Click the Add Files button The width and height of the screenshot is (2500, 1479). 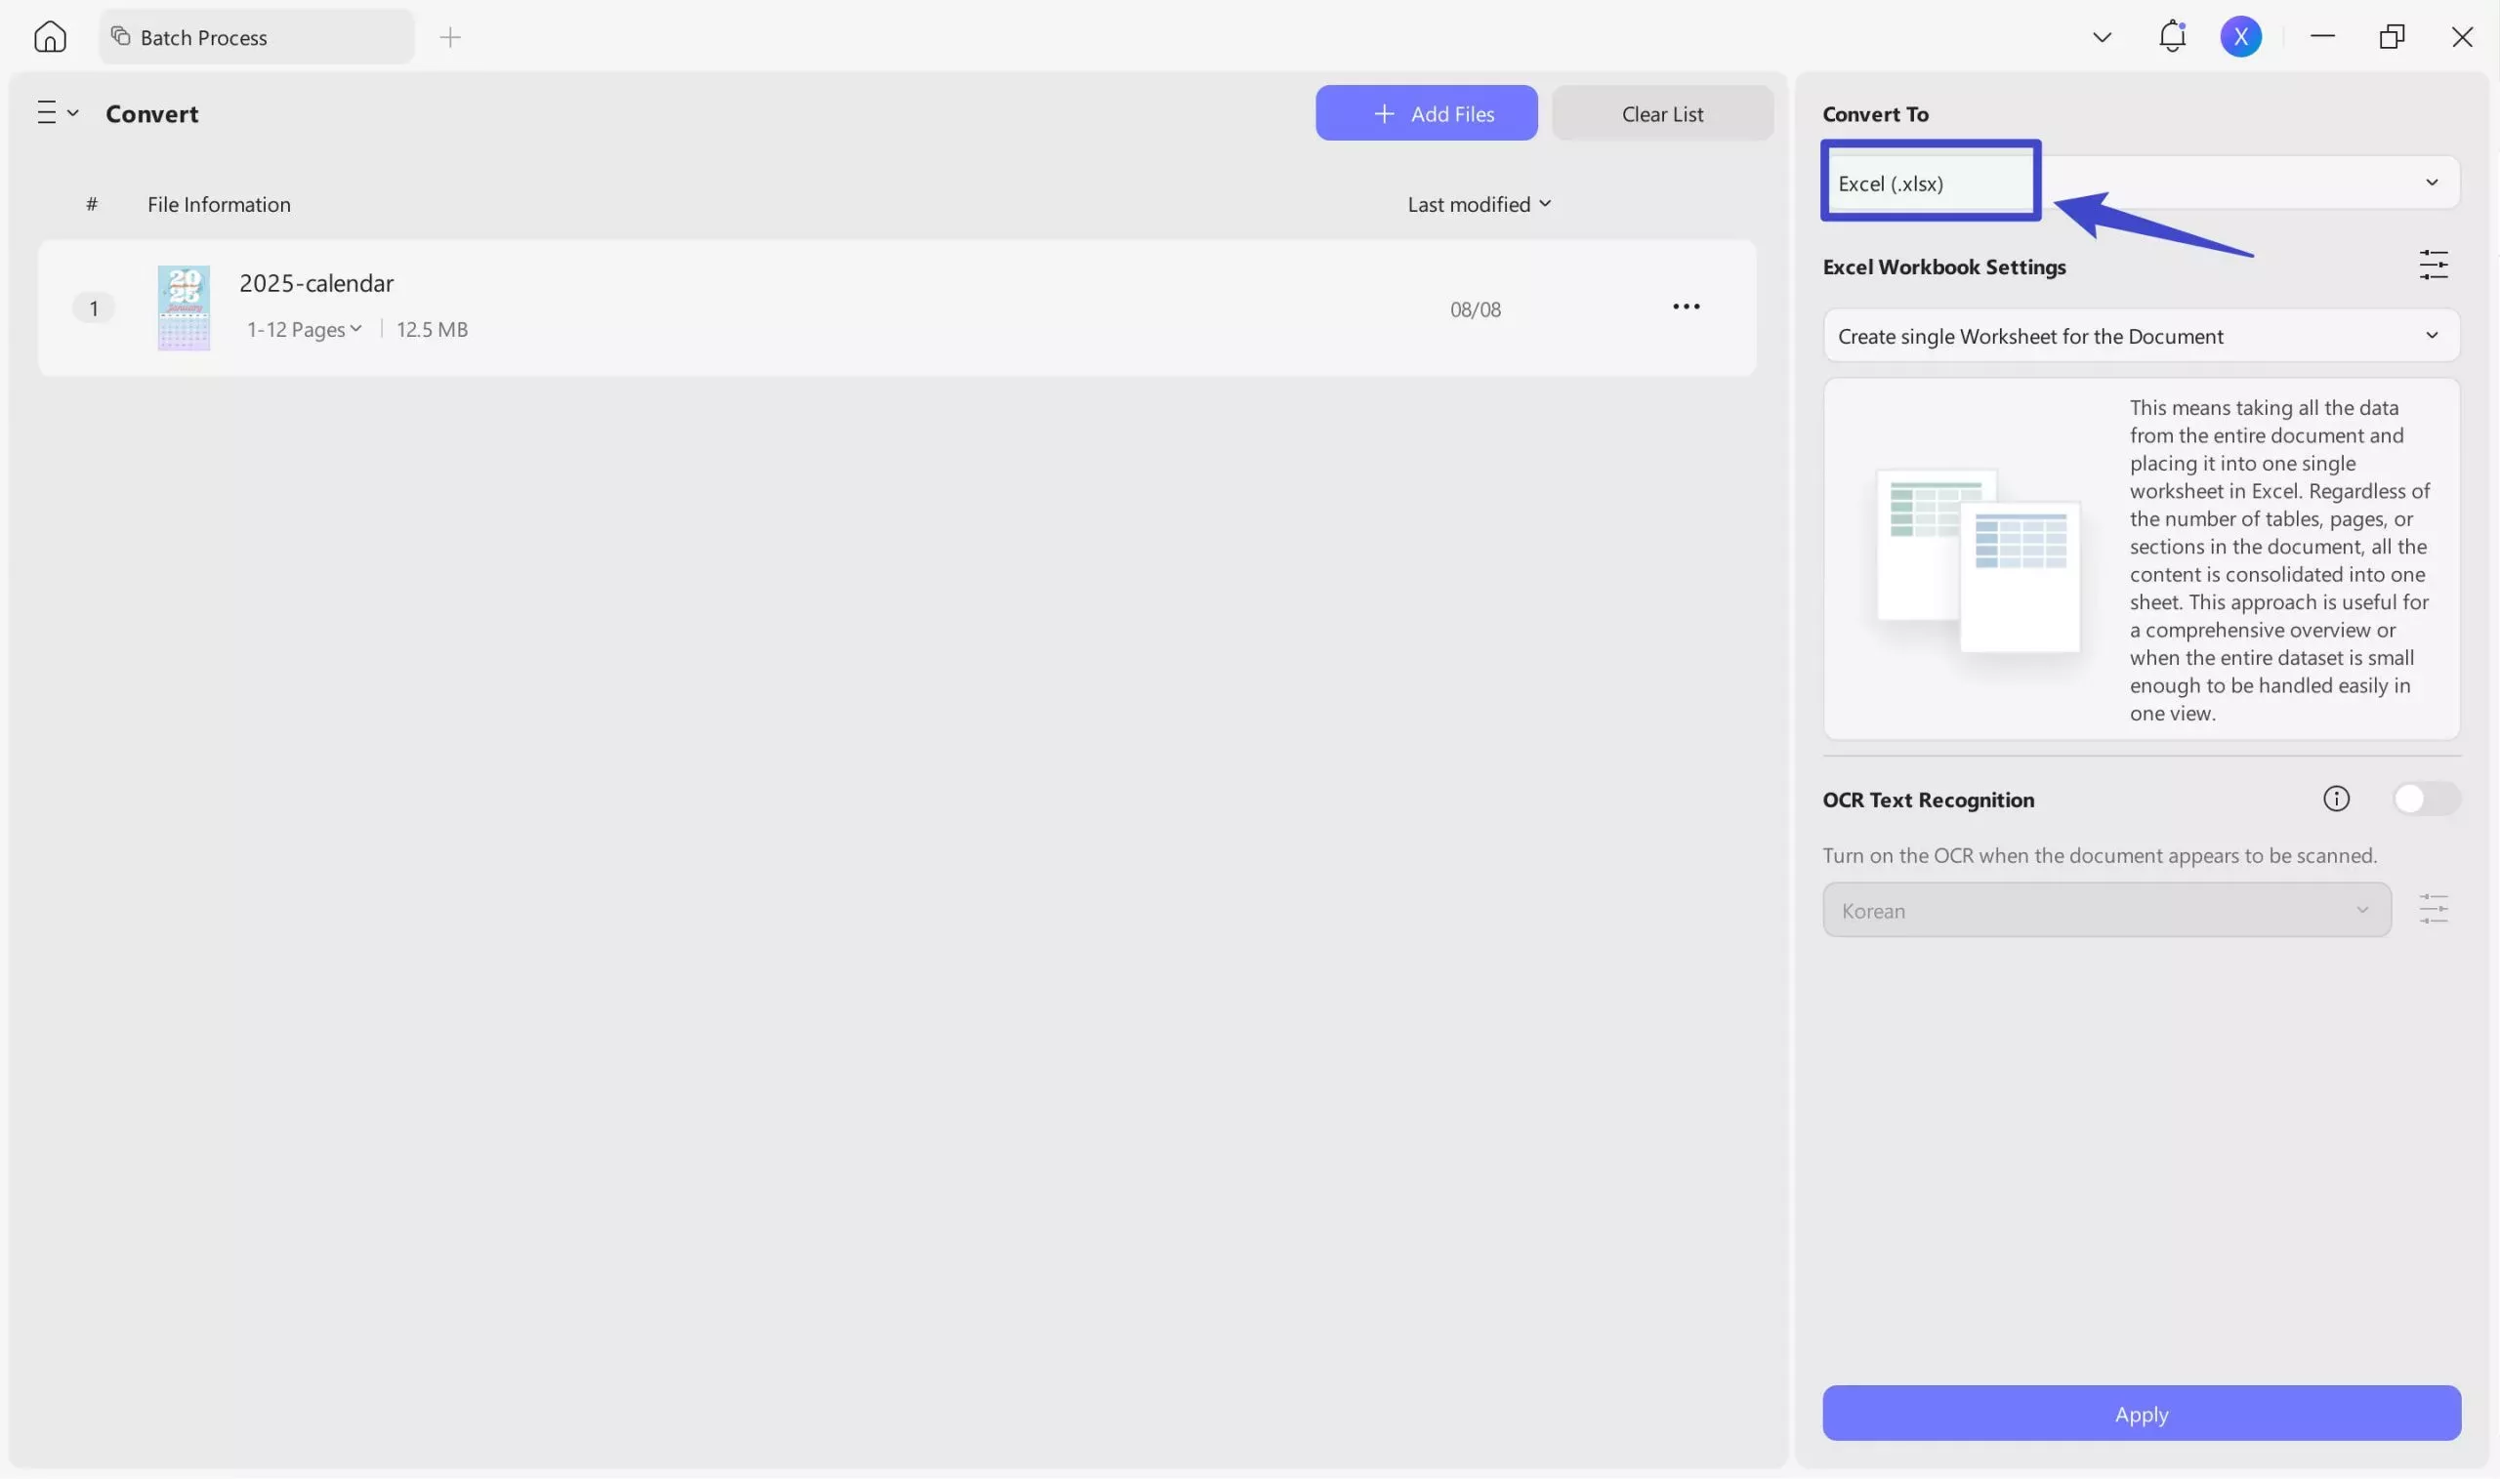coord(1426,113)
